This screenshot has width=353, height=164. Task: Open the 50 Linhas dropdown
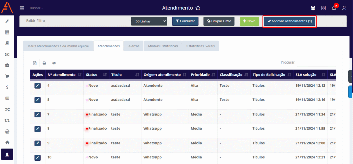click(149, 21)
